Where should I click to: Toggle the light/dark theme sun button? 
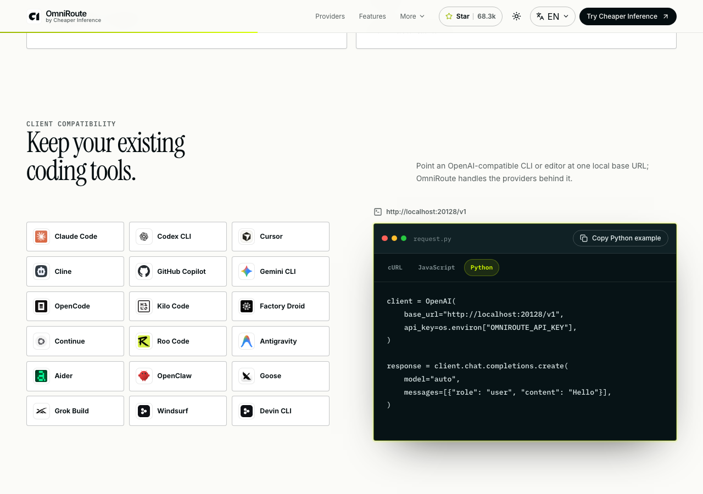516,16
